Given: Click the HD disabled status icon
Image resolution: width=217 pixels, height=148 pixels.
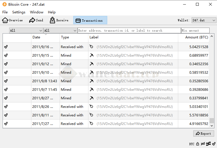Looking at the screenshot, I should pos(203,144).
